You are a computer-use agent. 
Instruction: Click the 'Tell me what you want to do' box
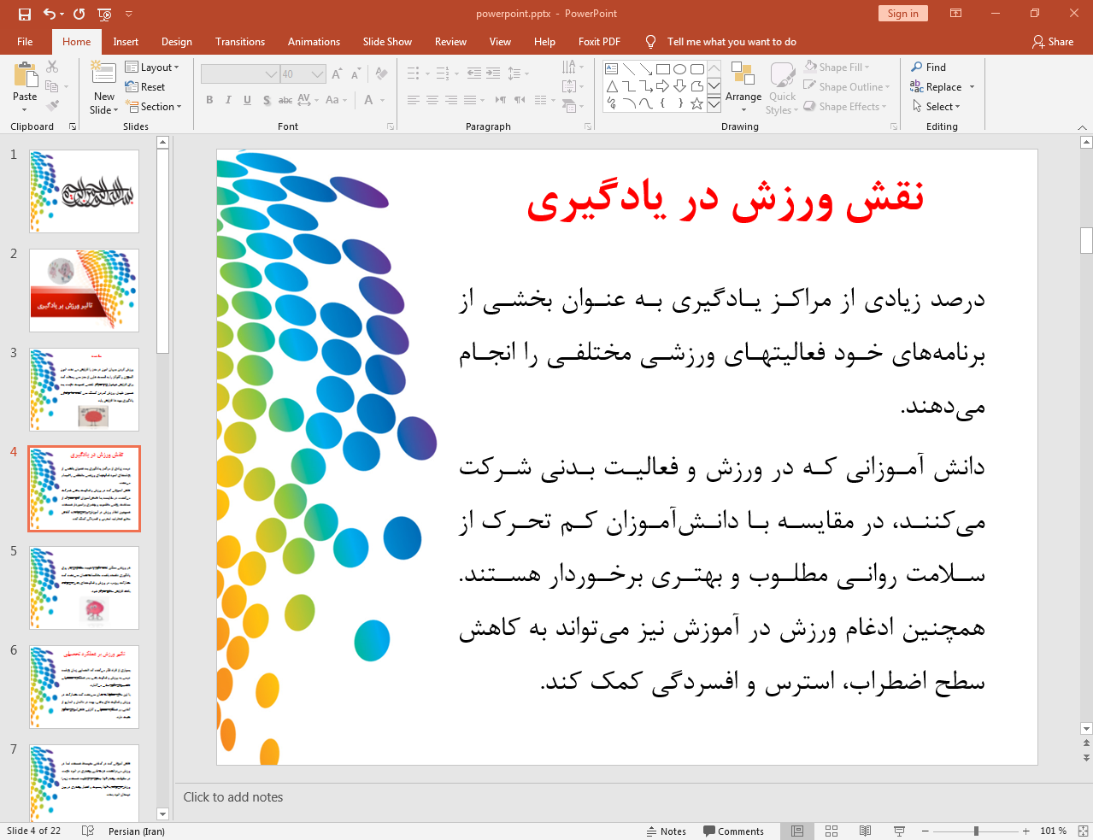pos(732,41)
